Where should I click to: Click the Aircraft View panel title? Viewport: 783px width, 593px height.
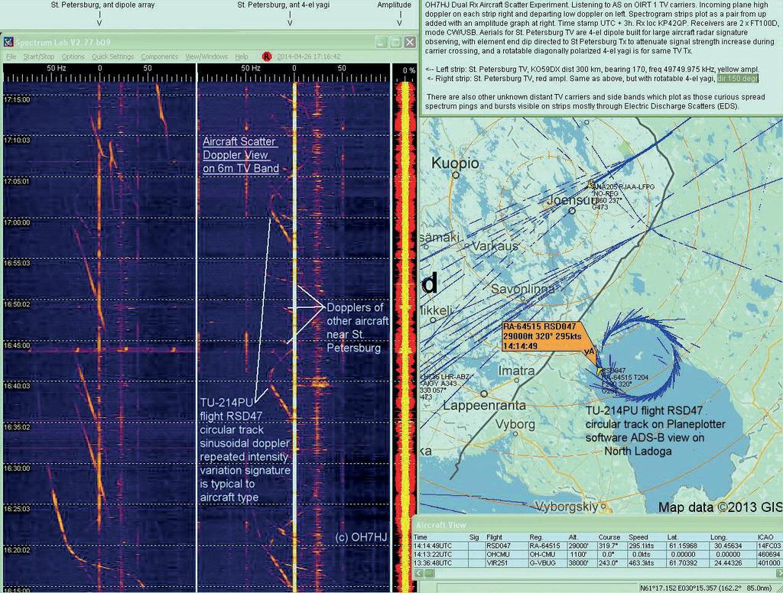click(x=441, y=525)
